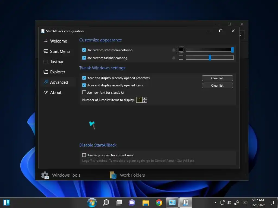Click the start menu coloring opacity slider
The width and height of the screenshot is (278, 208).
pos(210,50)
